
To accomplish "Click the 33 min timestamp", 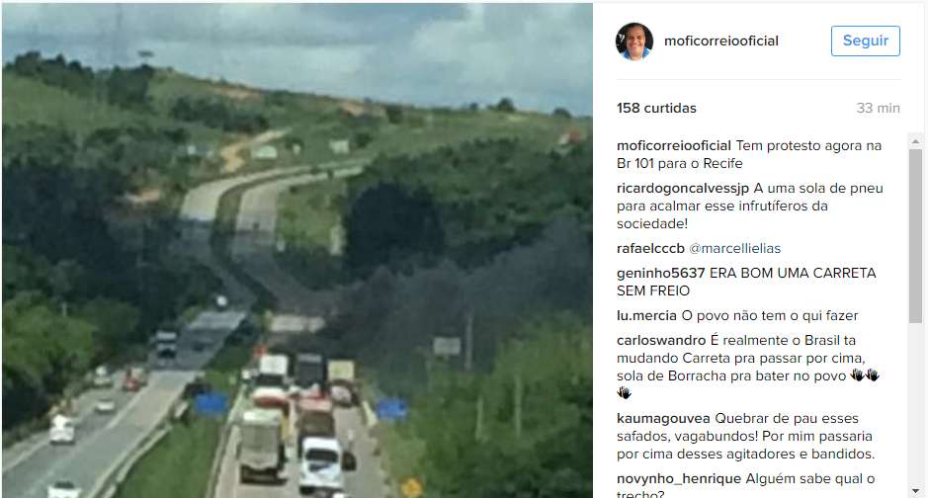I will click(x=878, y=109).
